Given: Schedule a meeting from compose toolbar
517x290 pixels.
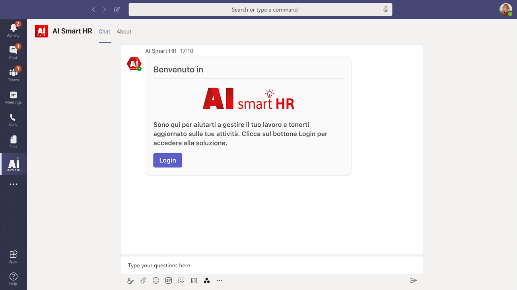Looking at the screenshot, I should (x=194, y=280).
